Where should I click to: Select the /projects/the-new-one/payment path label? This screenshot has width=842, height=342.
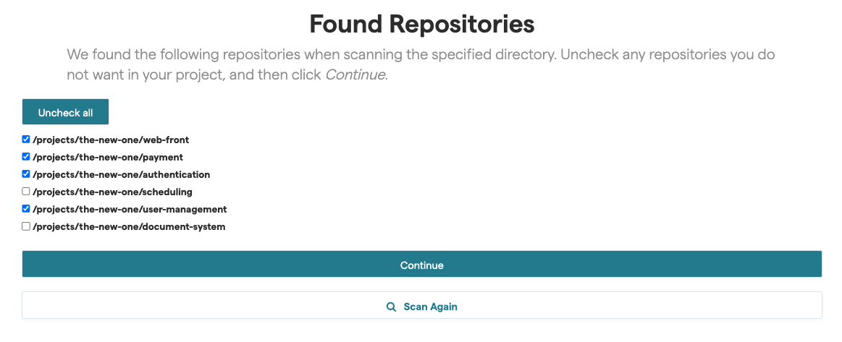(x=108, y=157)
